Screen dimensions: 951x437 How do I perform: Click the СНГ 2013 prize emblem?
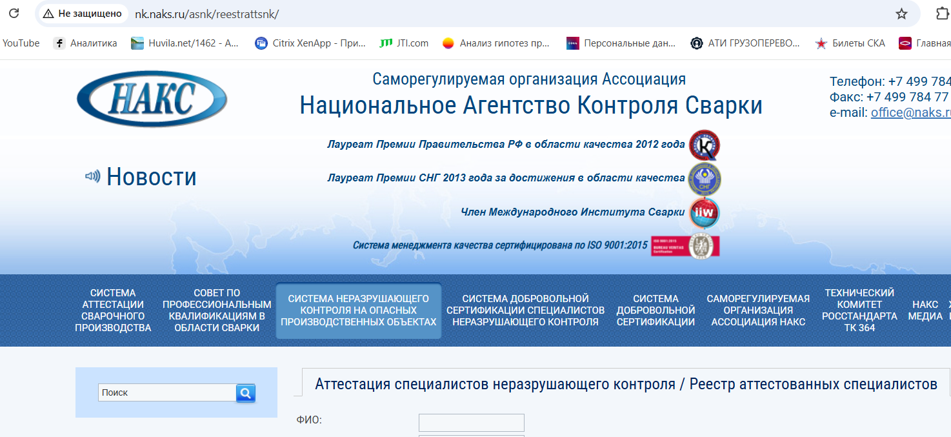[704, 179]
